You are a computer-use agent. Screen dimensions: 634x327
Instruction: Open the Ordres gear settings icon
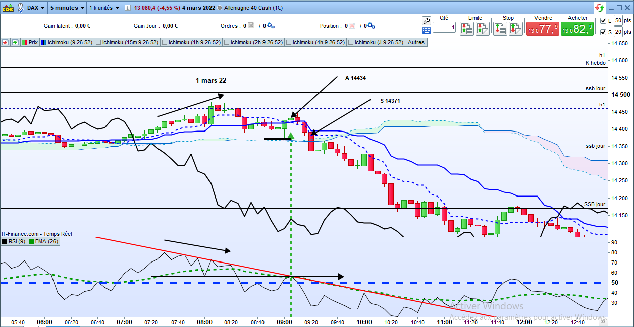coord(270,26)
